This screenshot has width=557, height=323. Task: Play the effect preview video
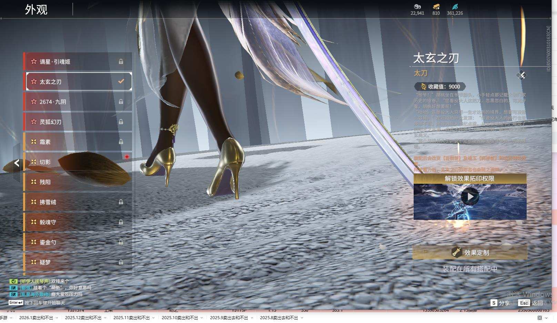[470, 197]
